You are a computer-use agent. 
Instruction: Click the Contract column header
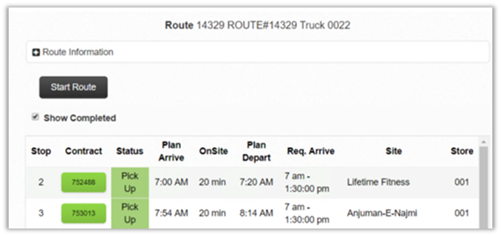pyautogui.click(x=83, y=151)
